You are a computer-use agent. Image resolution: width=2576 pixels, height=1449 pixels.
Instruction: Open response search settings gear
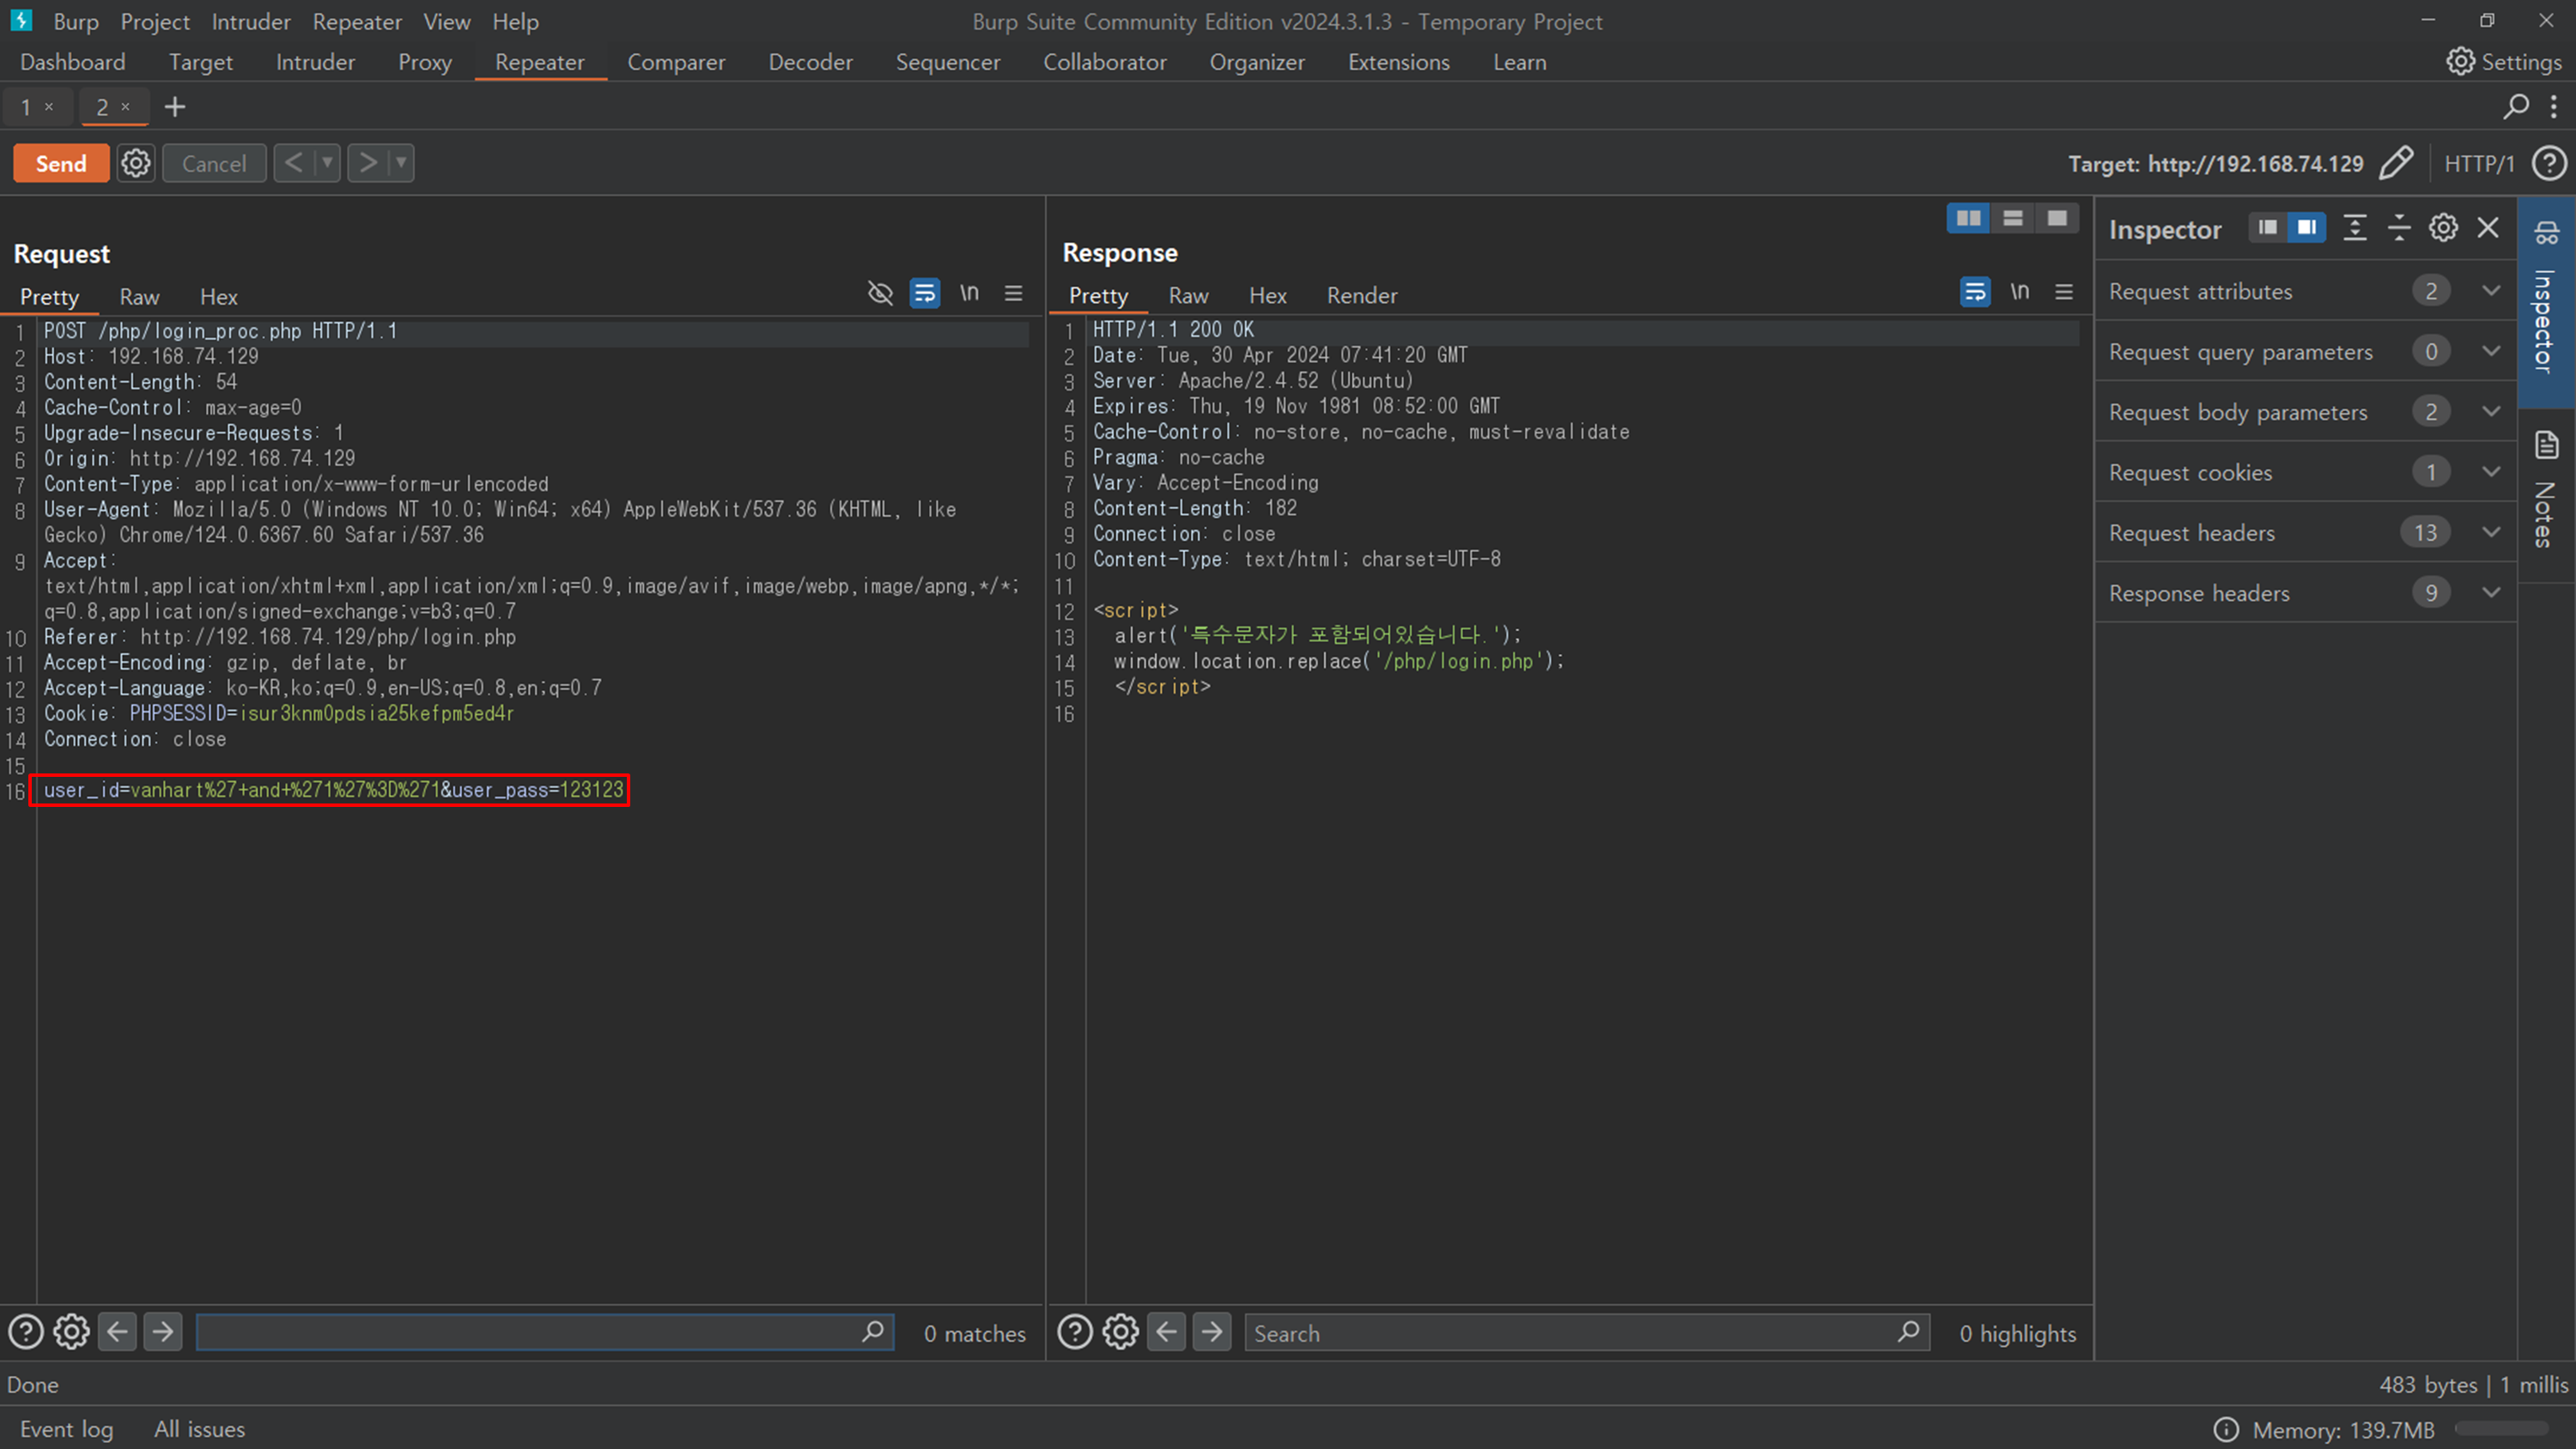tap(1121, 1332)
